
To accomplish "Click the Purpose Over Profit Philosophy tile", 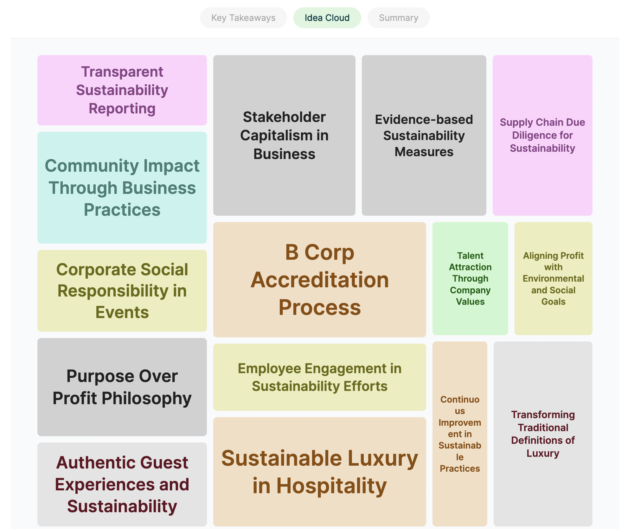I will (x=122, y=387).
